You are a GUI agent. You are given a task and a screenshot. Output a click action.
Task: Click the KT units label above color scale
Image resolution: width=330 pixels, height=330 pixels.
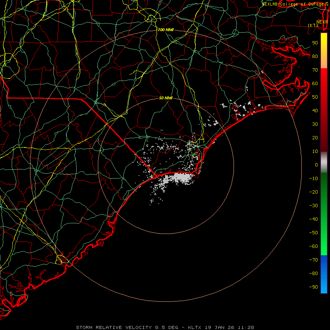[x=313, y=25]
